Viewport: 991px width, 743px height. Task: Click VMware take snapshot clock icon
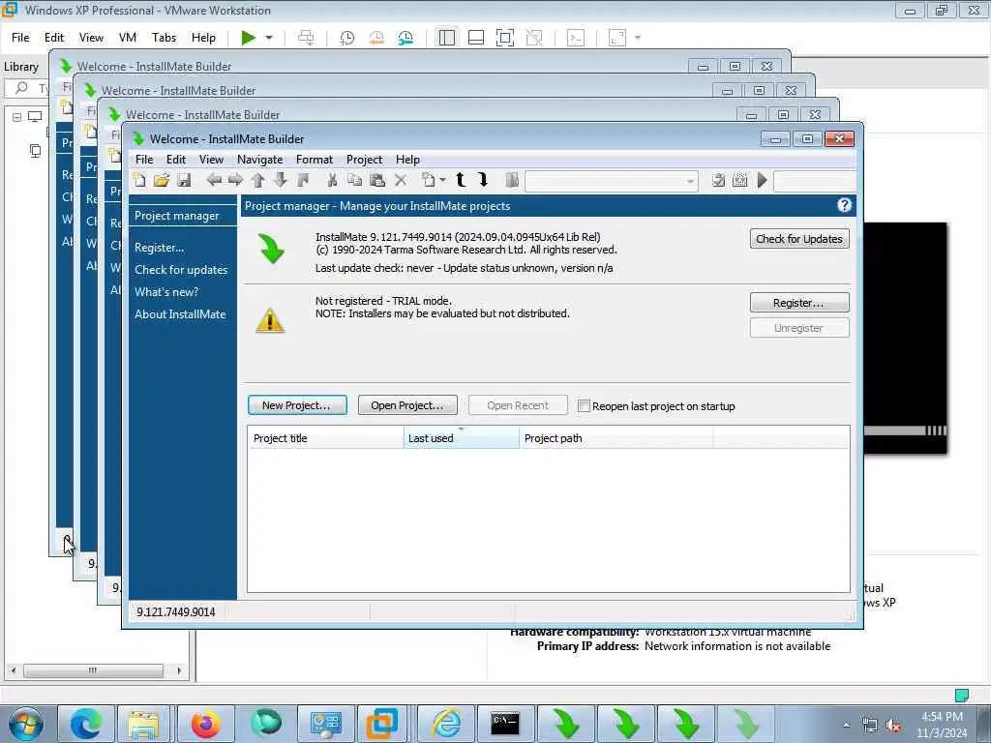(347, 38)
